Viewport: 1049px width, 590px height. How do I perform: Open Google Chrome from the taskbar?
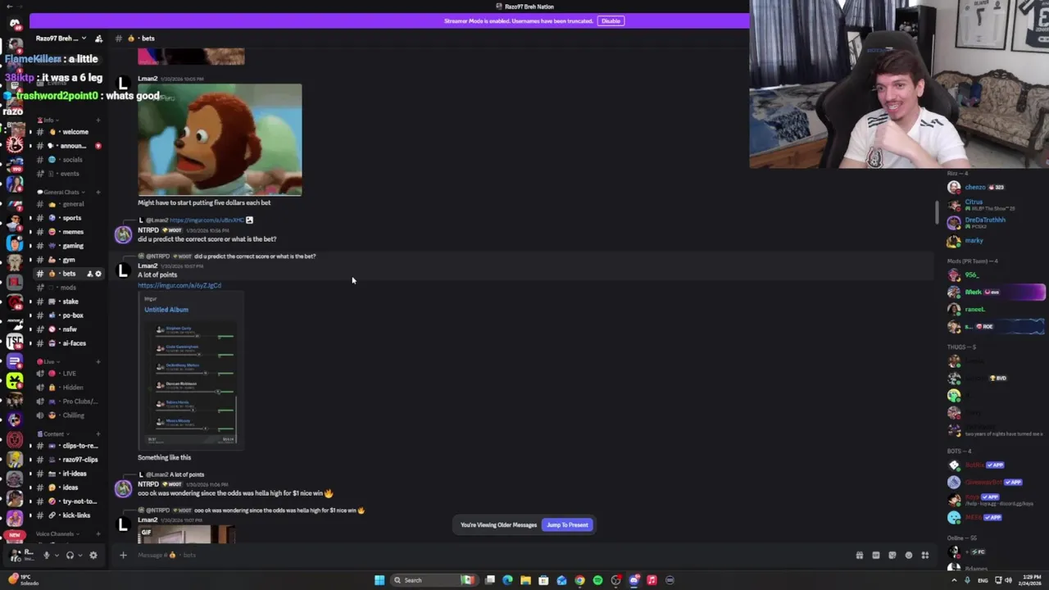[x=579, y=580]
